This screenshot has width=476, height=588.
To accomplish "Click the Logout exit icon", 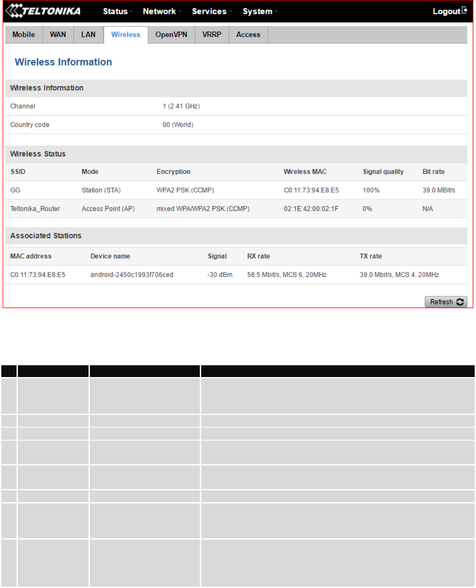I will tap(465, 10).
